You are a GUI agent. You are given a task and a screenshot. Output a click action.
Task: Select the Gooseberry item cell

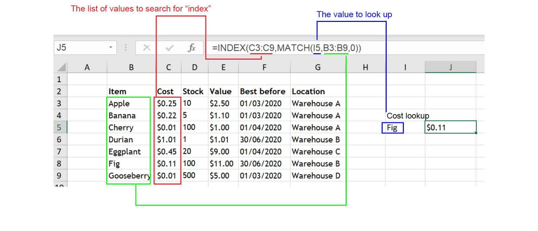(128, 175)
